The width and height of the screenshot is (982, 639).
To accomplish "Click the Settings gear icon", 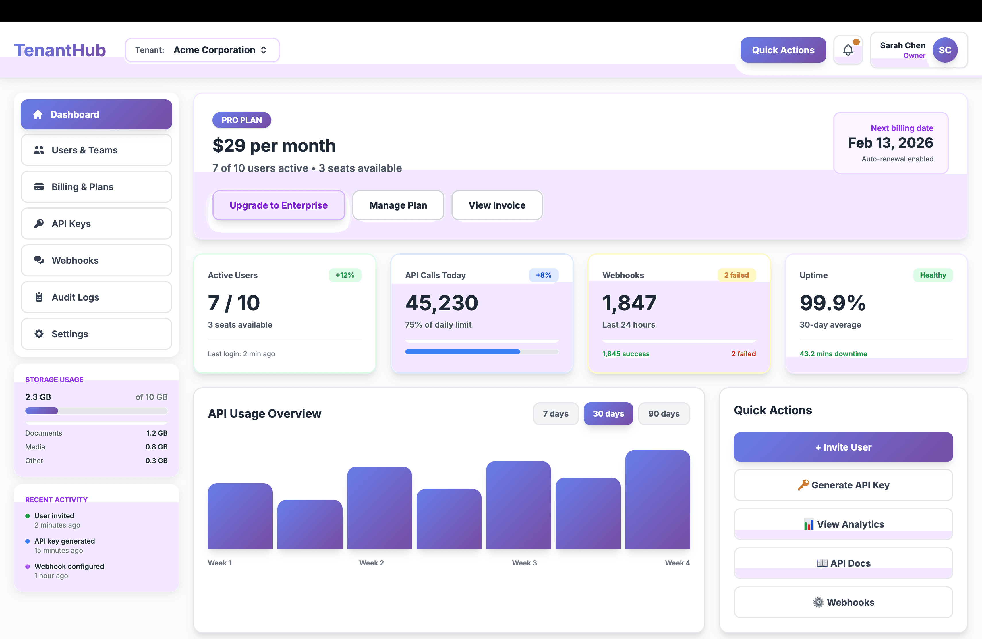I will tap(39, 334).
